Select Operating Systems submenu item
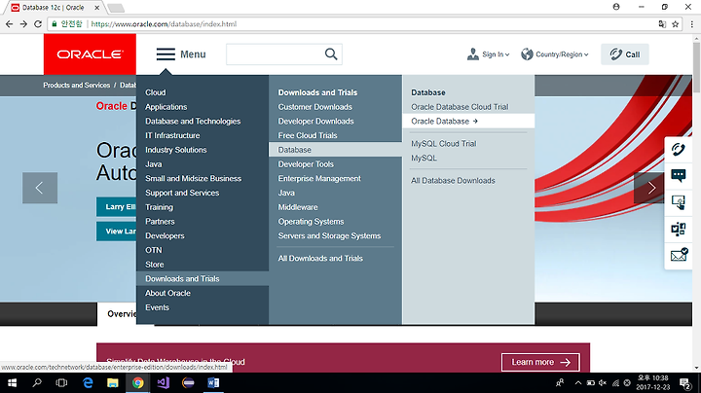701x393 pixels. pos(311,221)
